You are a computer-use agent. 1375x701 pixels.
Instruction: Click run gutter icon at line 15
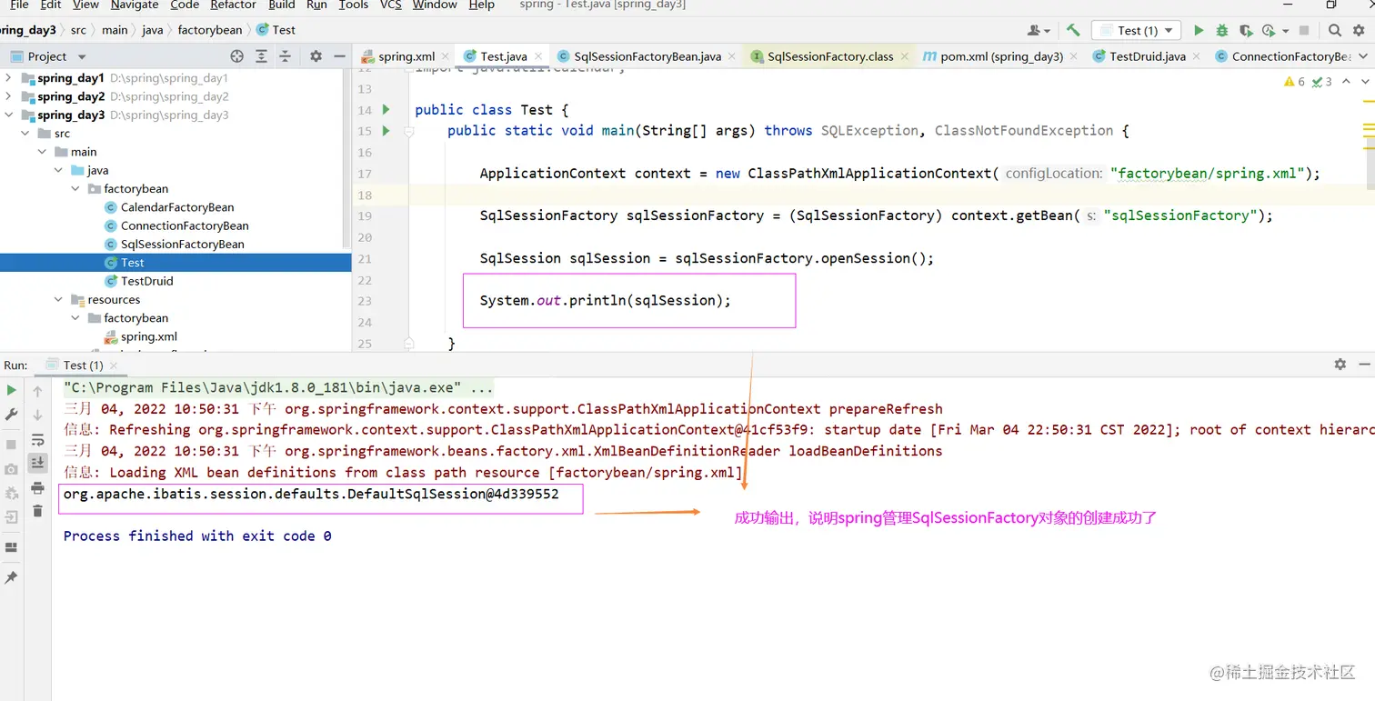pos(386,131)
